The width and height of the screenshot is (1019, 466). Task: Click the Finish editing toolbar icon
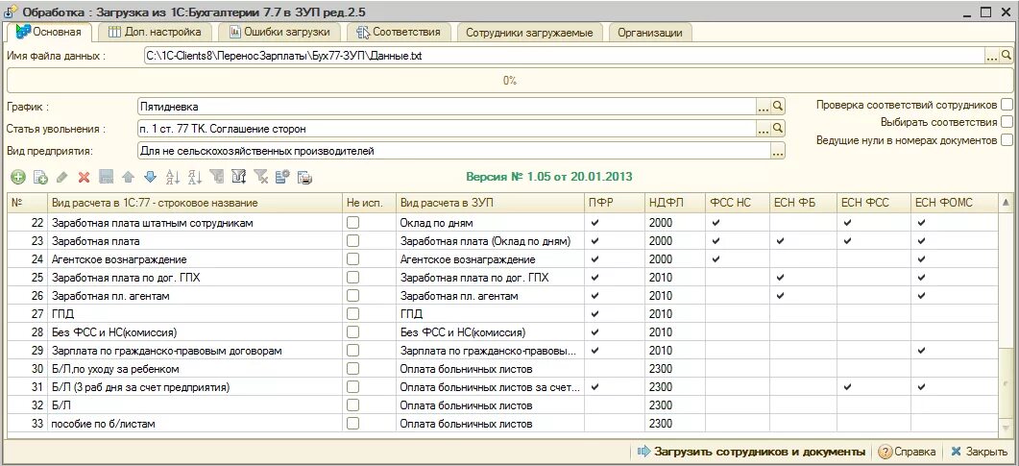(106, 177)
